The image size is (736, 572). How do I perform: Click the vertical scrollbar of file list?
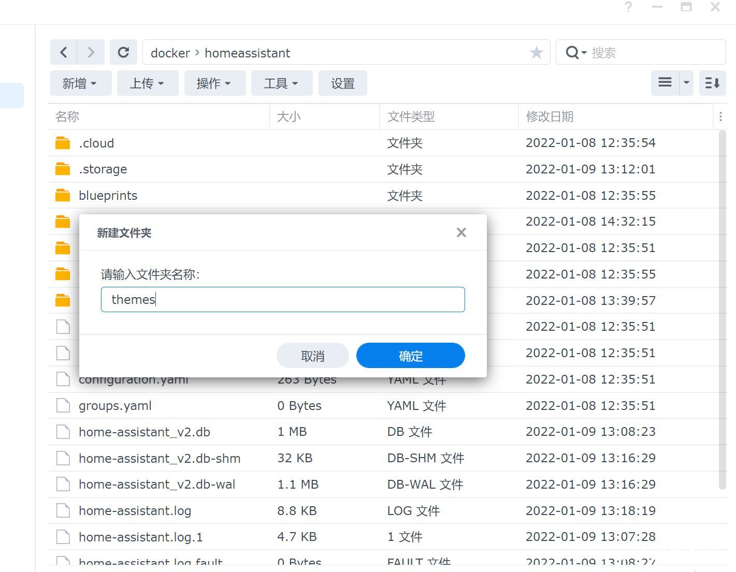[723, 310]
